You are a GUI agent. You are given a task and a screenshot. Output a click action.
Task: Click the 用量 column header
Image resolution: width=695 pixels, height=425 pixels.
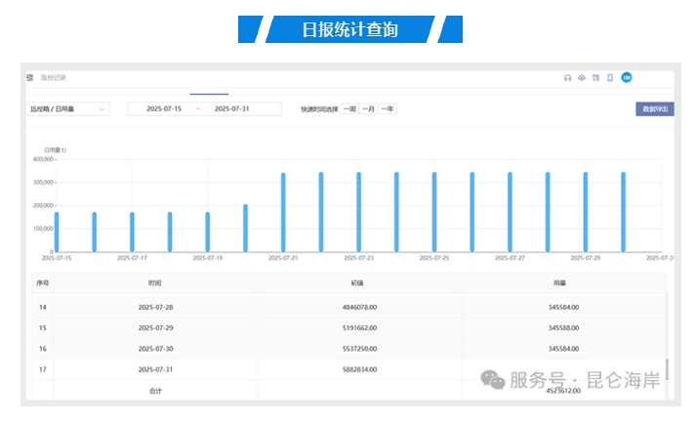(564, 283)
